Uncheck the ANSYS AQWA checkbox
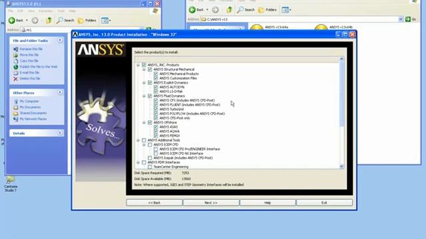Image resolution: width=426 pixels, height=239 pixels. [156, 131]
